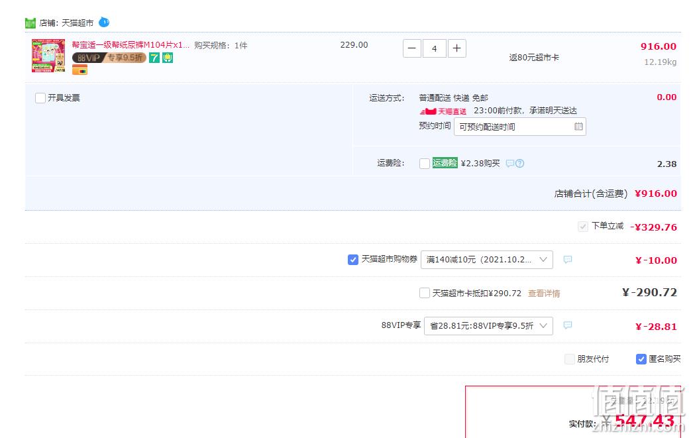691x438 pixels.
Task: Click the 12.19kg weight text
Action: 660,62
